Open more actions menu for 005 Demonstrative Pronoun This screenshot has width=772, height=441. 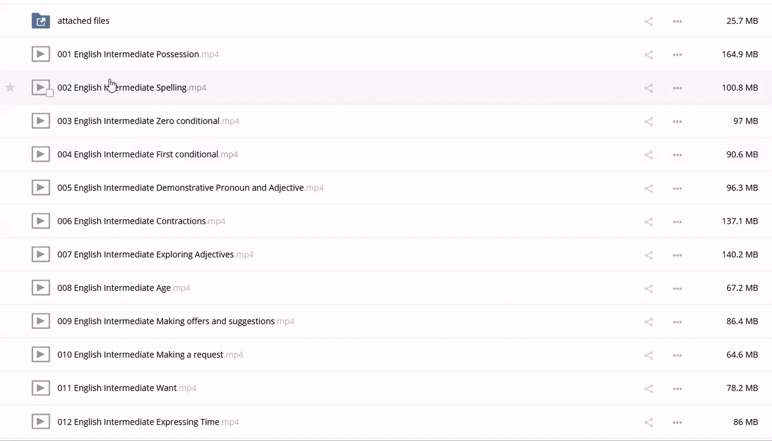pos(678,188)
